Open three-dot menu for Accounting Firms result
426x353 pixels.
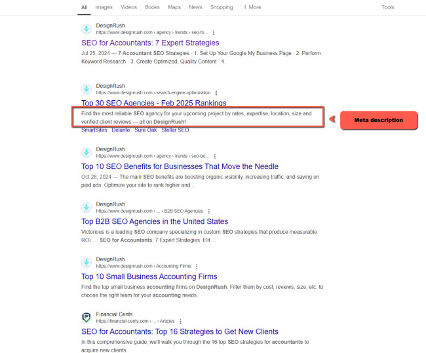[197, 267]
